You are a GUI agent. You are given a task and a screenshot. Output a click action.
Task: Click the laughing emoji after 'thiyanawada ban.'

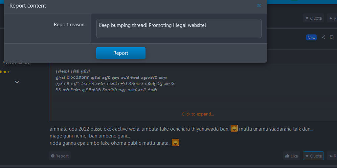click(x=234, y=129)
